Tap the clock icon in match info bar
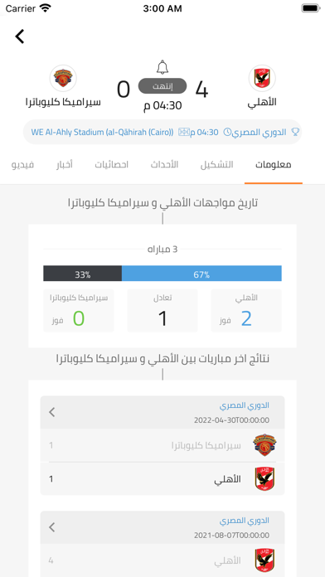The width and height of the screenshot is (325, 577). tap(227, 132)
